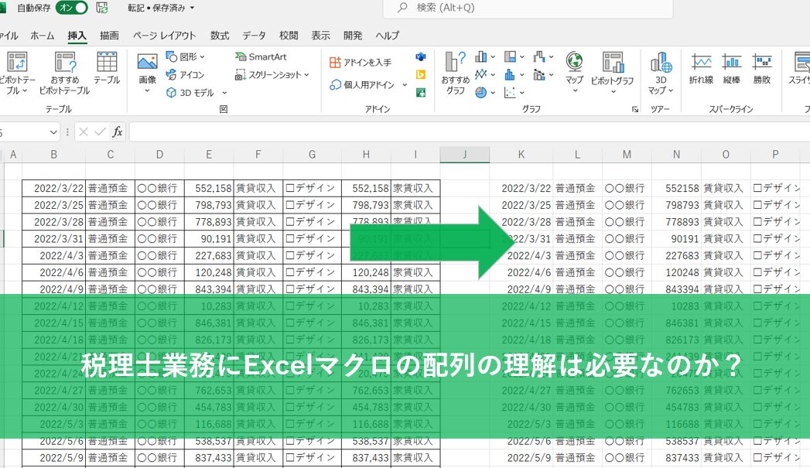This screenshot has height=468, width=810.
Task: Click the 検索 search box
Action: pyautogui.click(x=526, y=8)
